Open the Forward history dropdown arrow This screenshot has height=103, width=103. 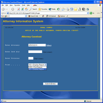tap(16, 9)
